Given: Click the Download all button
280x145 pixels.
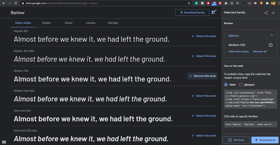Looking at the screenshot, I should [265, 140].
